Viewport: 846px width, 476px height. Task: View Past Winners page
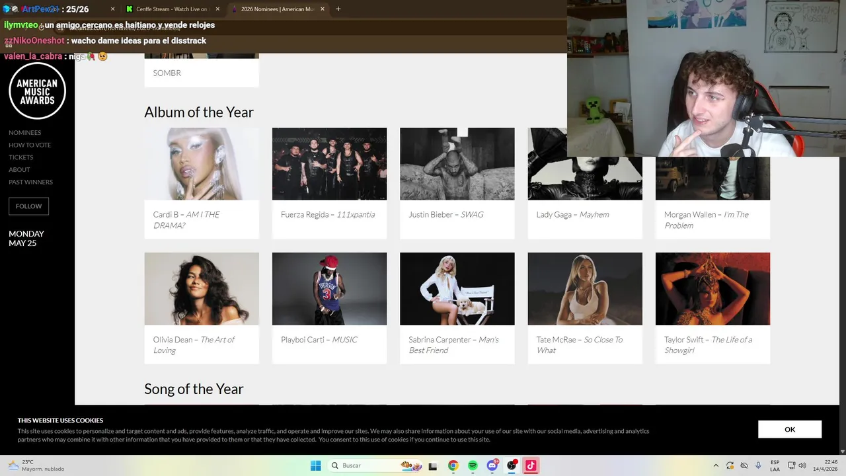30,182
